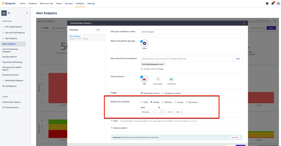Open the Monday send day dropdown
Viewport: 281px width, 146px height.
(148, 112)
